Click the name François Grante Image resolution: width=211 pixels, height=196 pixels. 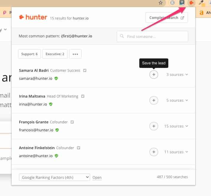point(34,122)
